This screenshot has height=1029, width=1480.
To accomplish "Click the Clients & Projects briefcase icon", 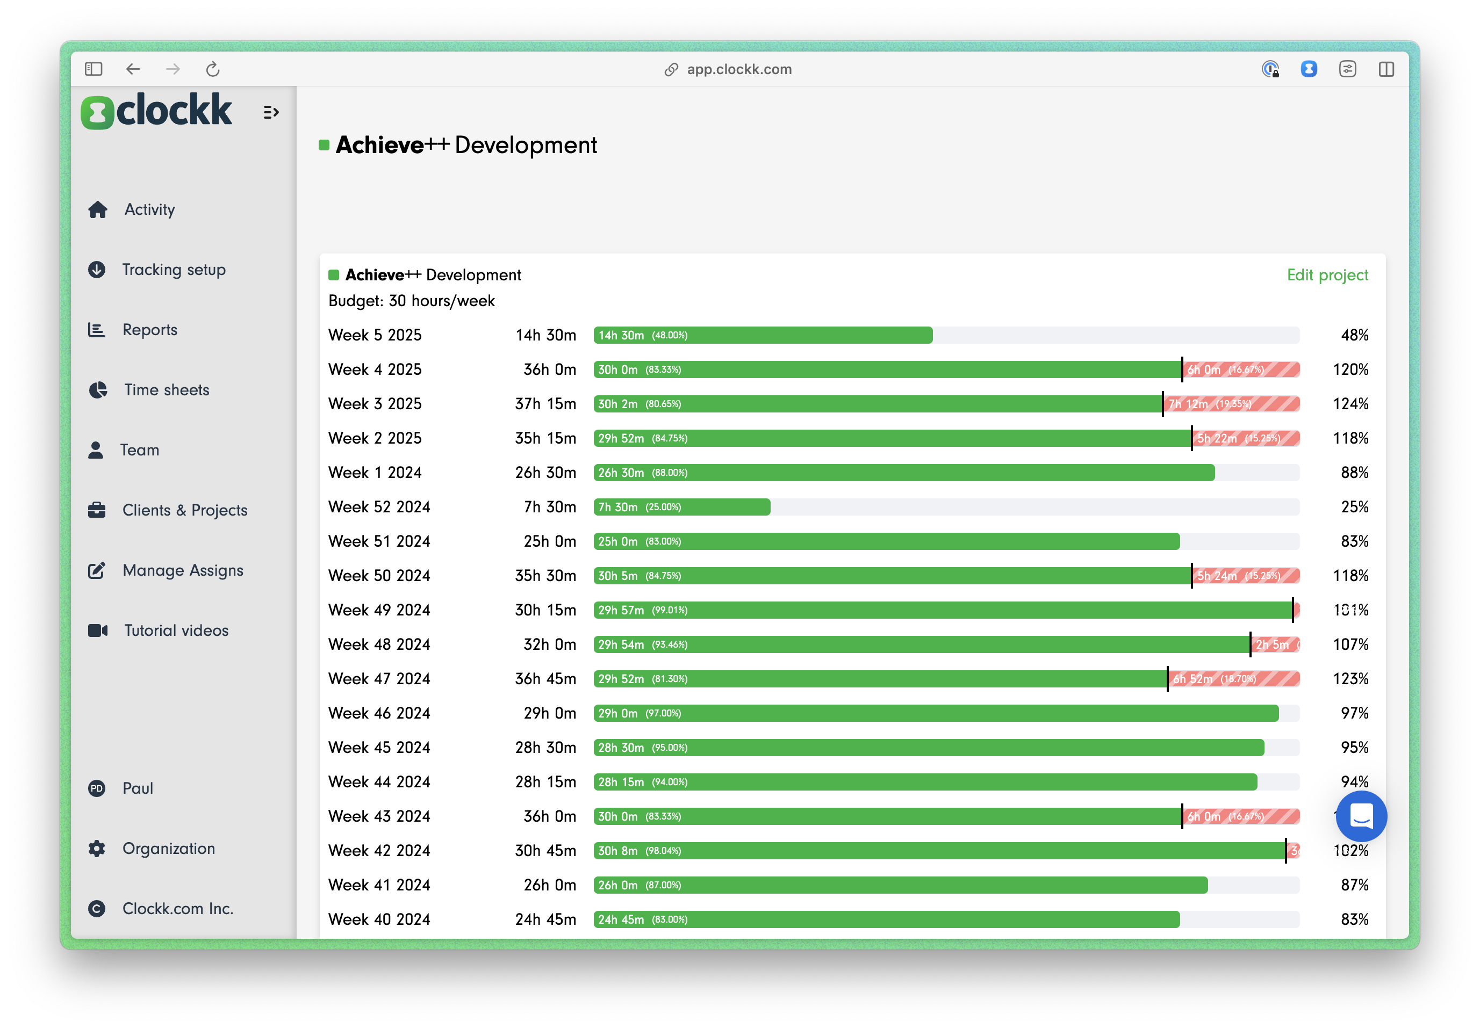I will click(x=97, y=510).
